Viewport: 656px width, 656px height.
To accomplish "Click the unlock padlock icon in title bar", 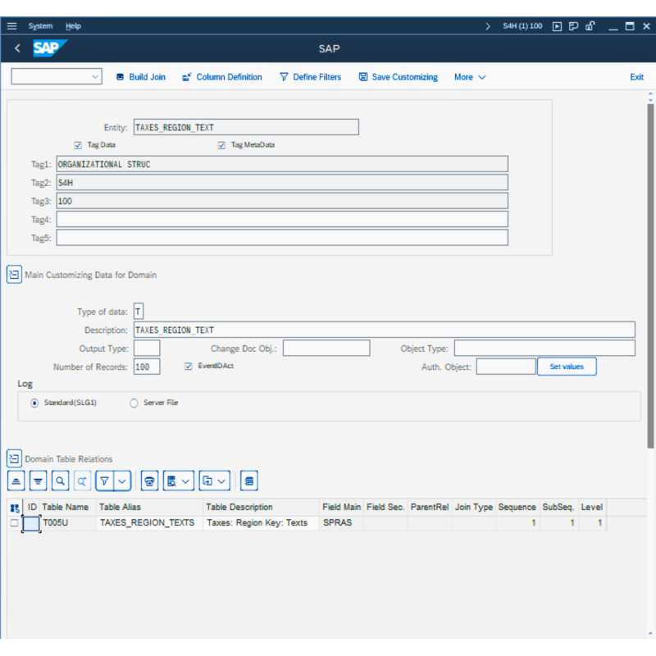I will click(590, 26).
